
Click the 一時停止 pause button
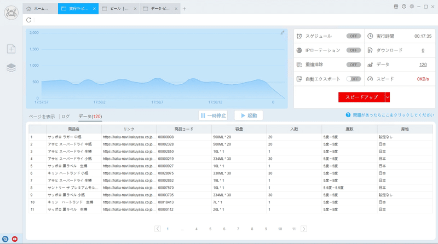pyautogui.click(x=213, y=115)
